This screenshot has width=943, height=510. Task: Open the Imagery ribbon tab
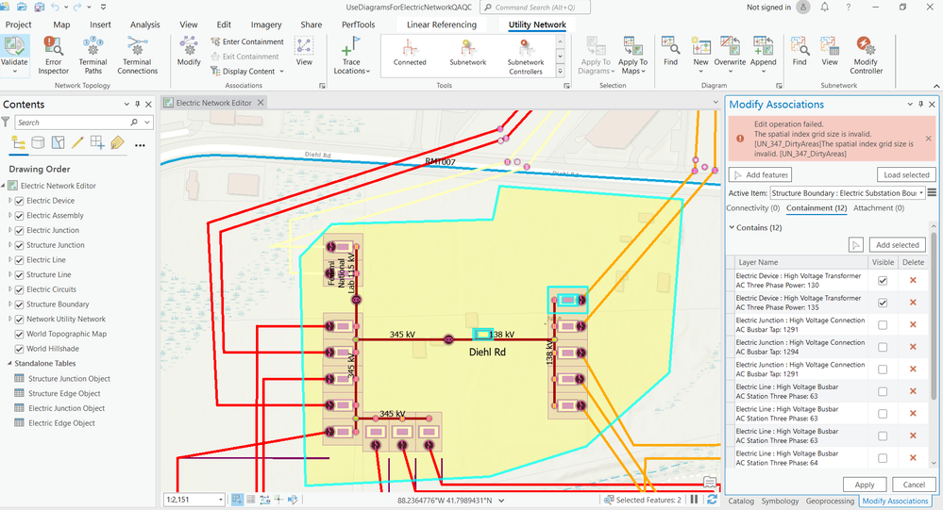click(x=266, y=25)
